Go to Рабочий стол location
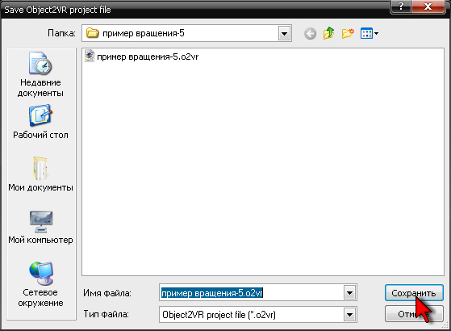This screenshot has height=331, width=451. tap(40, 122)
